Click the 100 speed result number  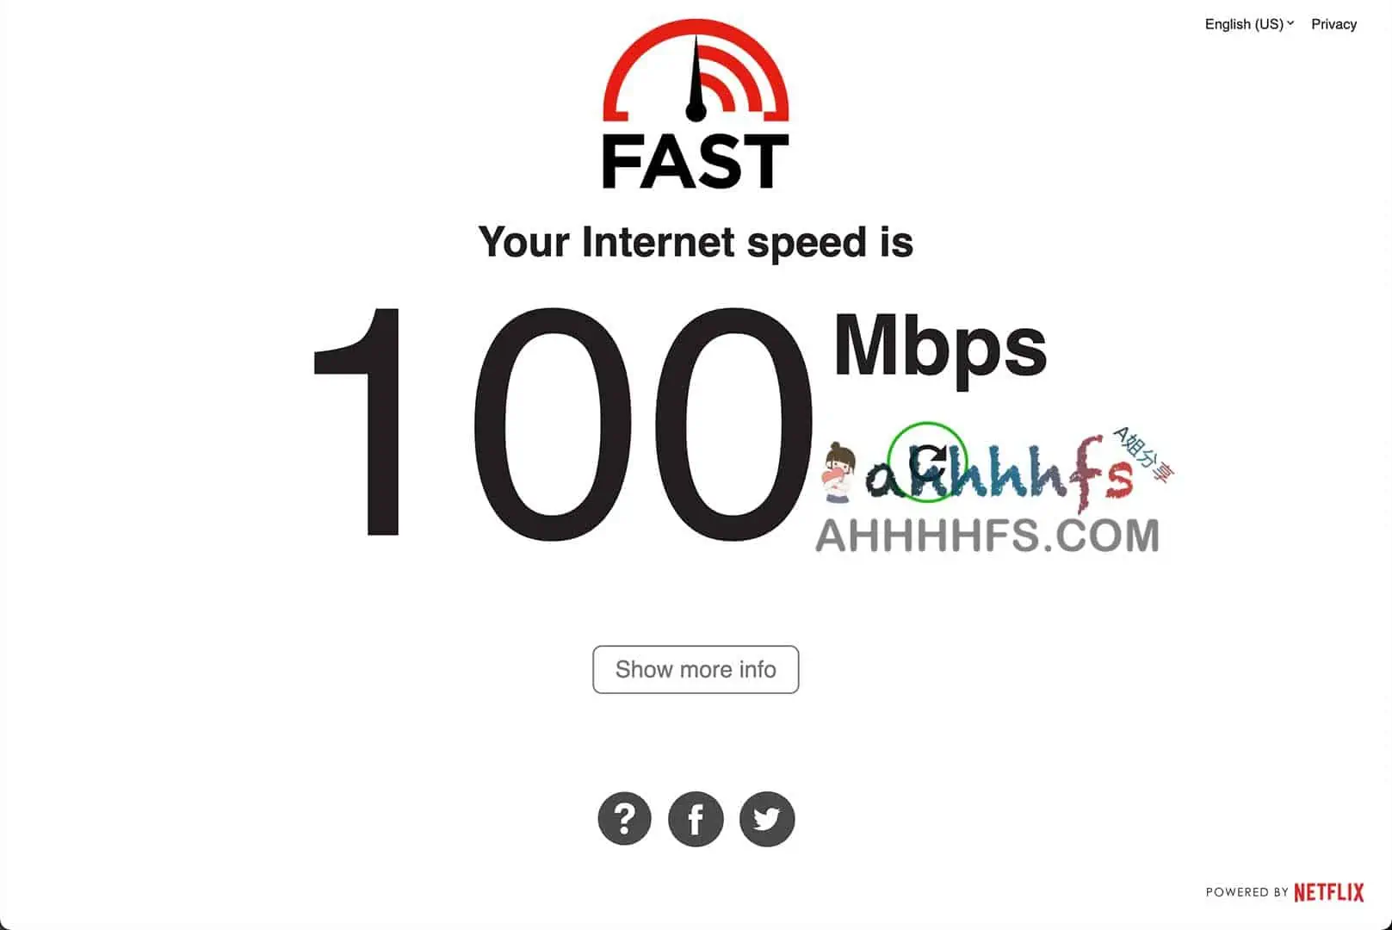(x=563, y=423)
